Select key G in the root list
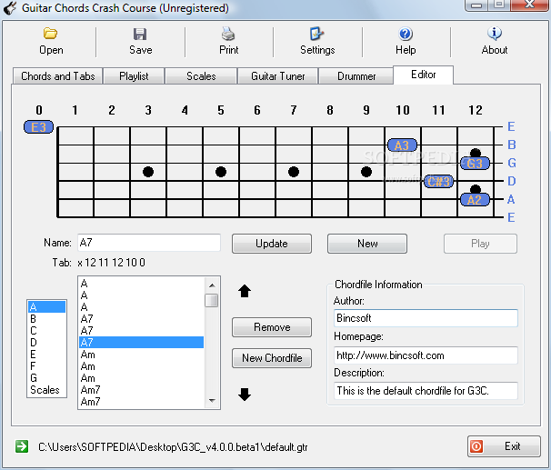The height and width of the screenshot is (470, 551). click(46, 378)
